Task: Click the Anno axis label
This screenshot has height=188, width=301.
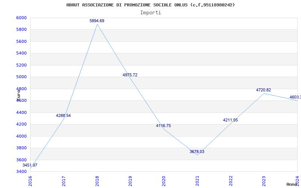Action: (x=291, y=184)
